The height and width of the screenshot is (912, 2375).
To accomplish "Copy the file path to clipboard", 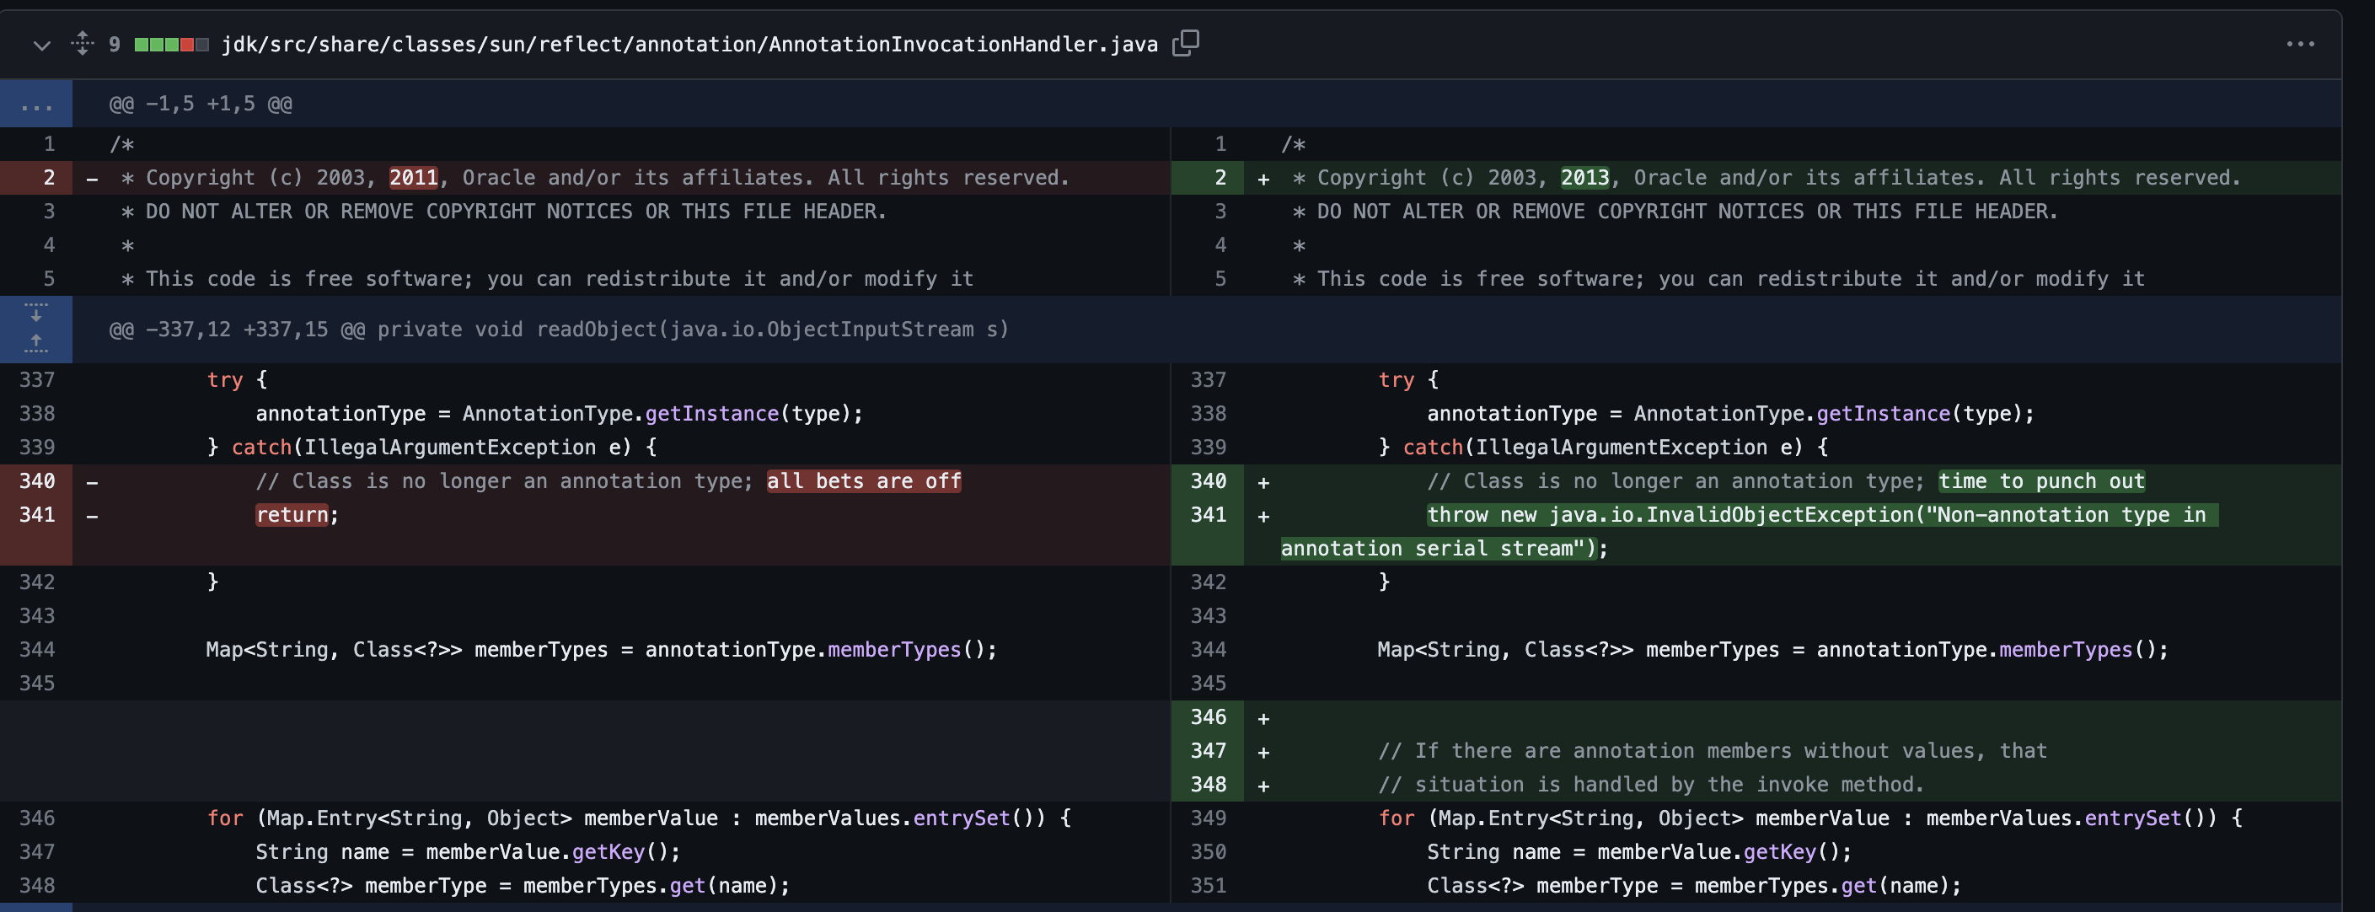I will [x=1186, y=43].
